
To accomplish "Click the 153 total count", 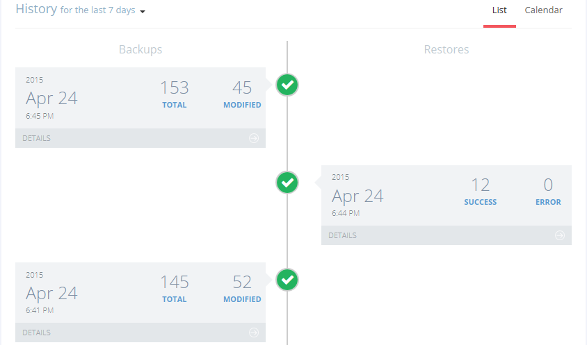I will coord(175,88).
